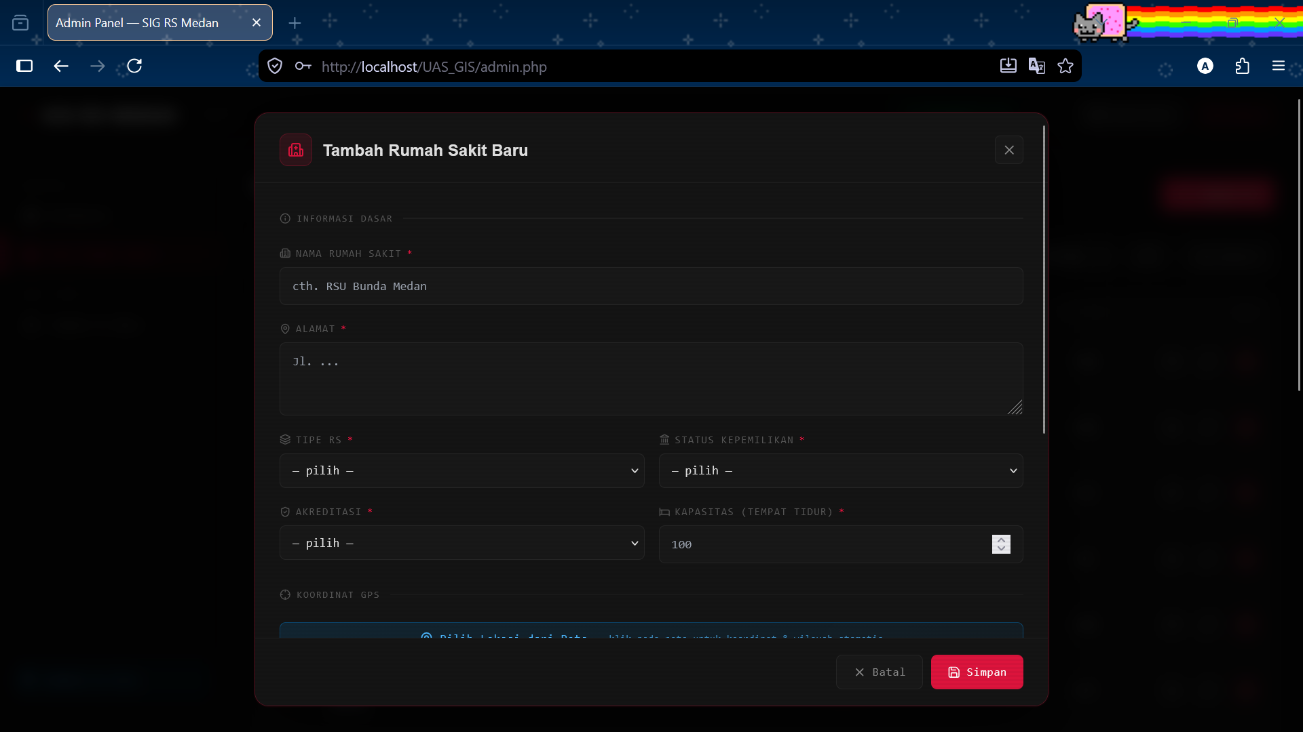Click the tracking protection shield icon
The image size is (1303, 732).
click(275, 66)
